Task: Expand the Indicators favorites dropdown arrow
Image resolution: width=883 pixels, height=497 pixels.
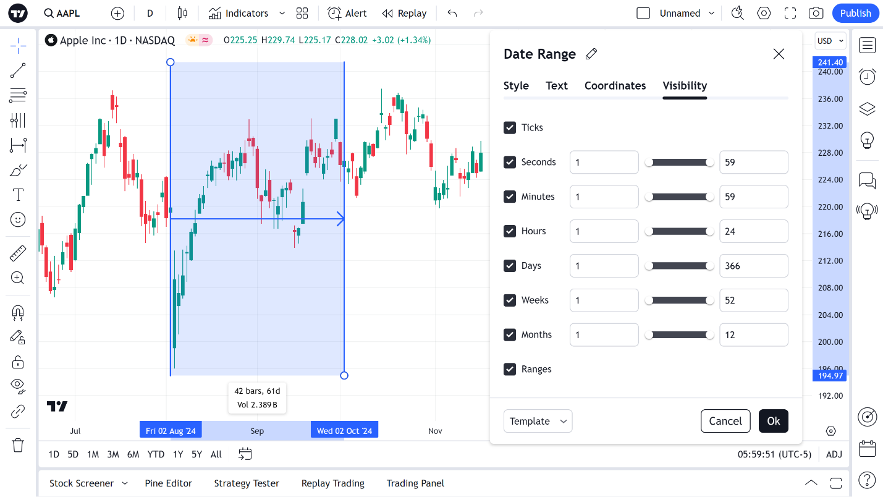Action: 282,13
